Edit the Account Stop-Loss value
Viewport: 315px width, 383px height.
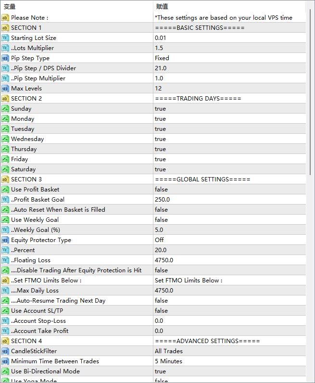[229, 321]
